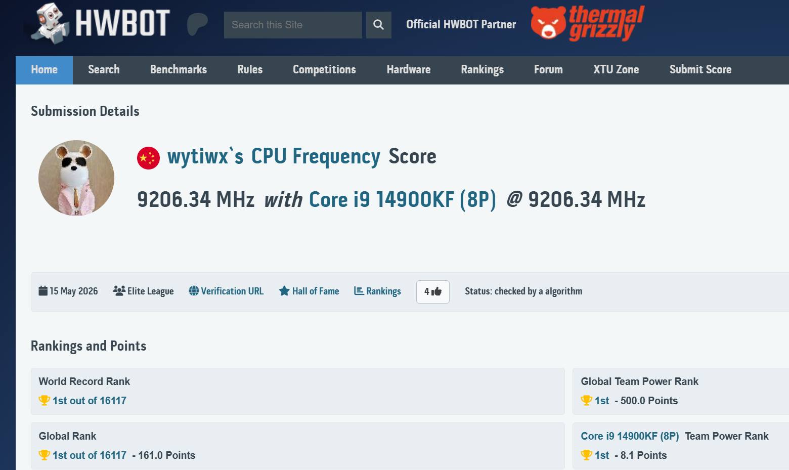Open the Rules page
Image resolution: width=789 pixels, height=470 pixels.
click(250, 70)
